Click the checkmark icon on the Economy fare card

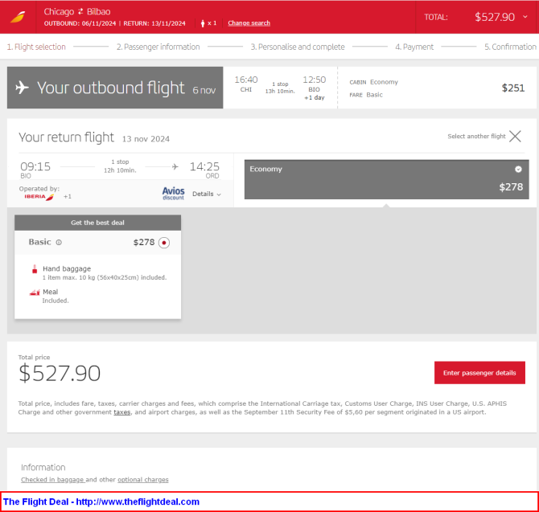tap(518, 169)
